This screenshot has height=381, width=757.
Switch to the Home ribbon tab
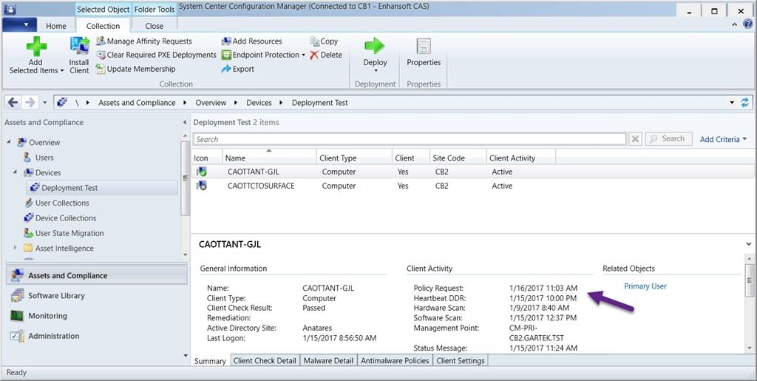pyautogui.click(x=56, y=26)
